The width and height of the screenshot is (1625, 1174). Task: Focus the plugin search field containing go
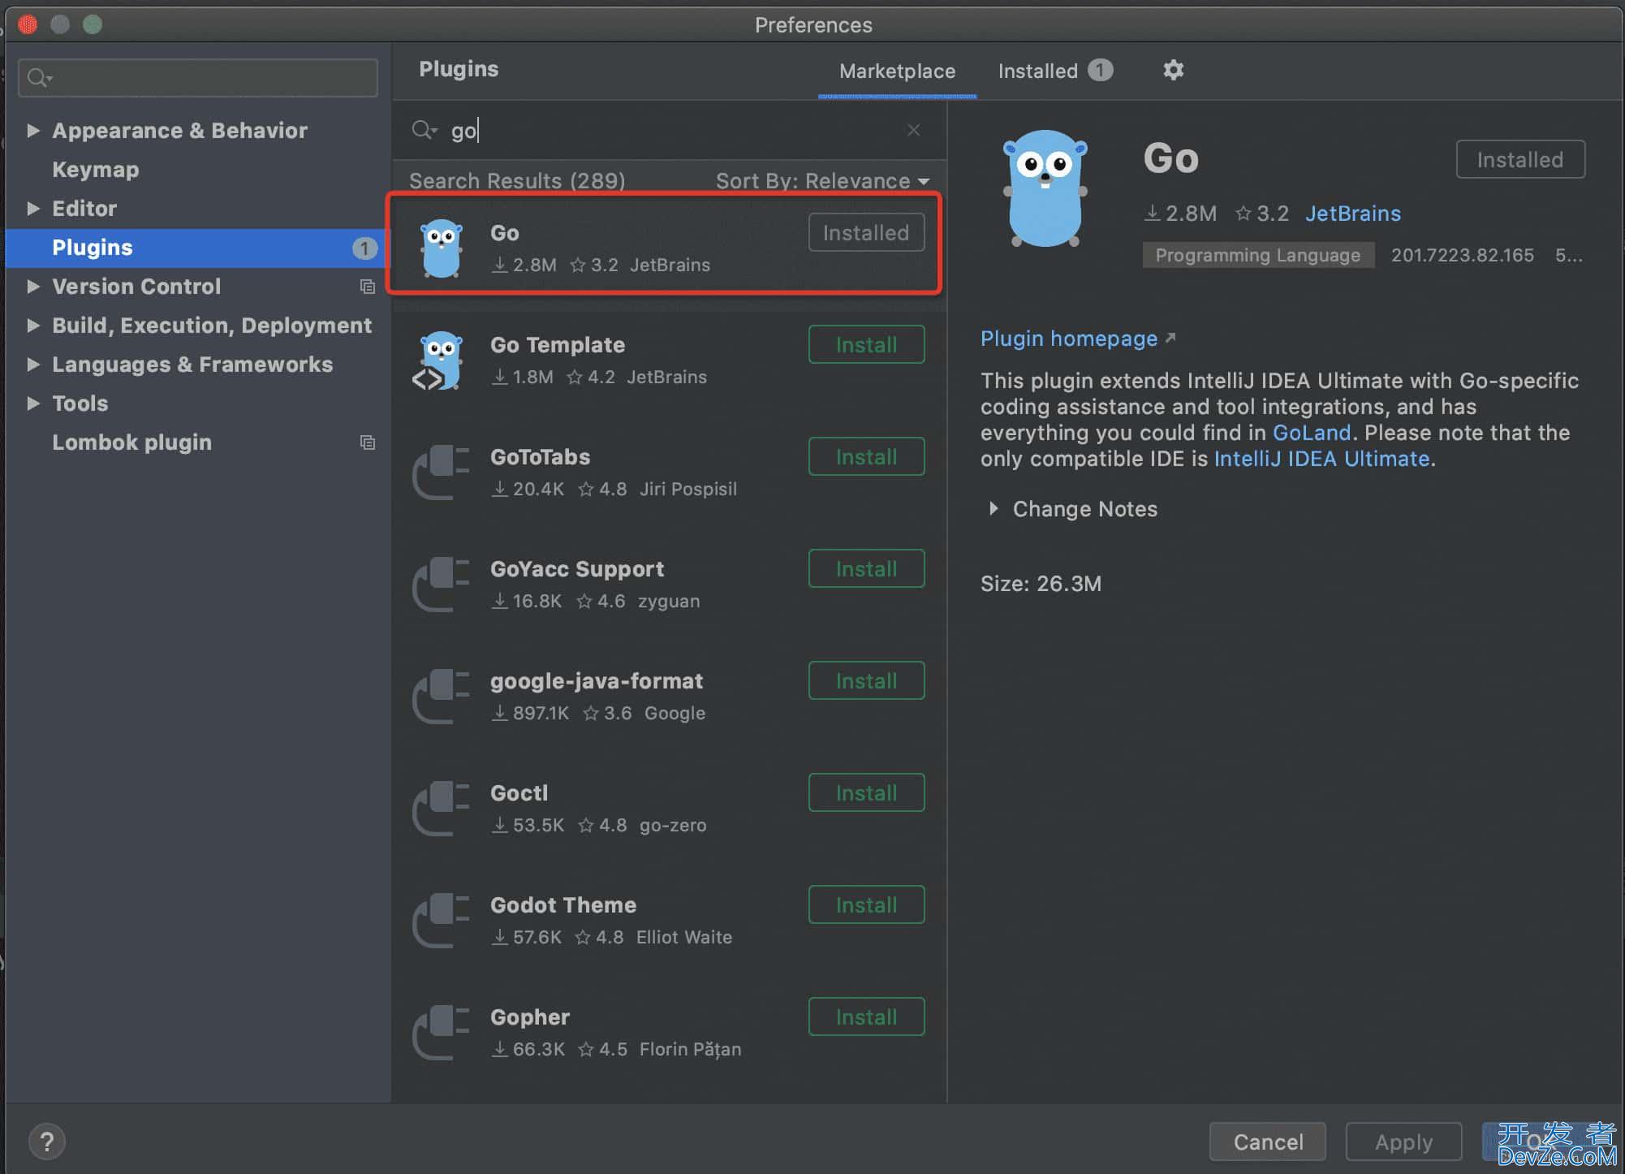coord(670,130)
